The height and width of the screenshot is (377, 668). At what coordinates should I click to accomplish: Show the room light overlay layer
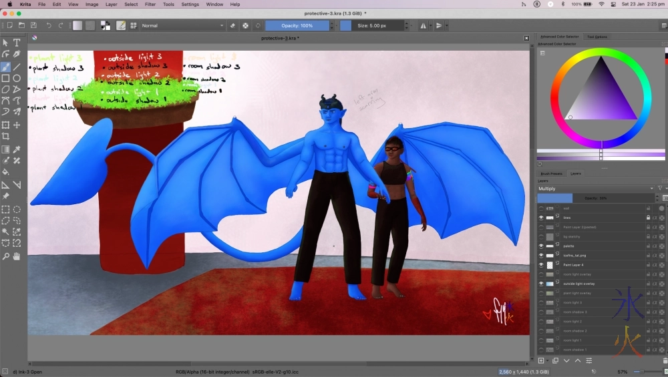pos(541,274)
